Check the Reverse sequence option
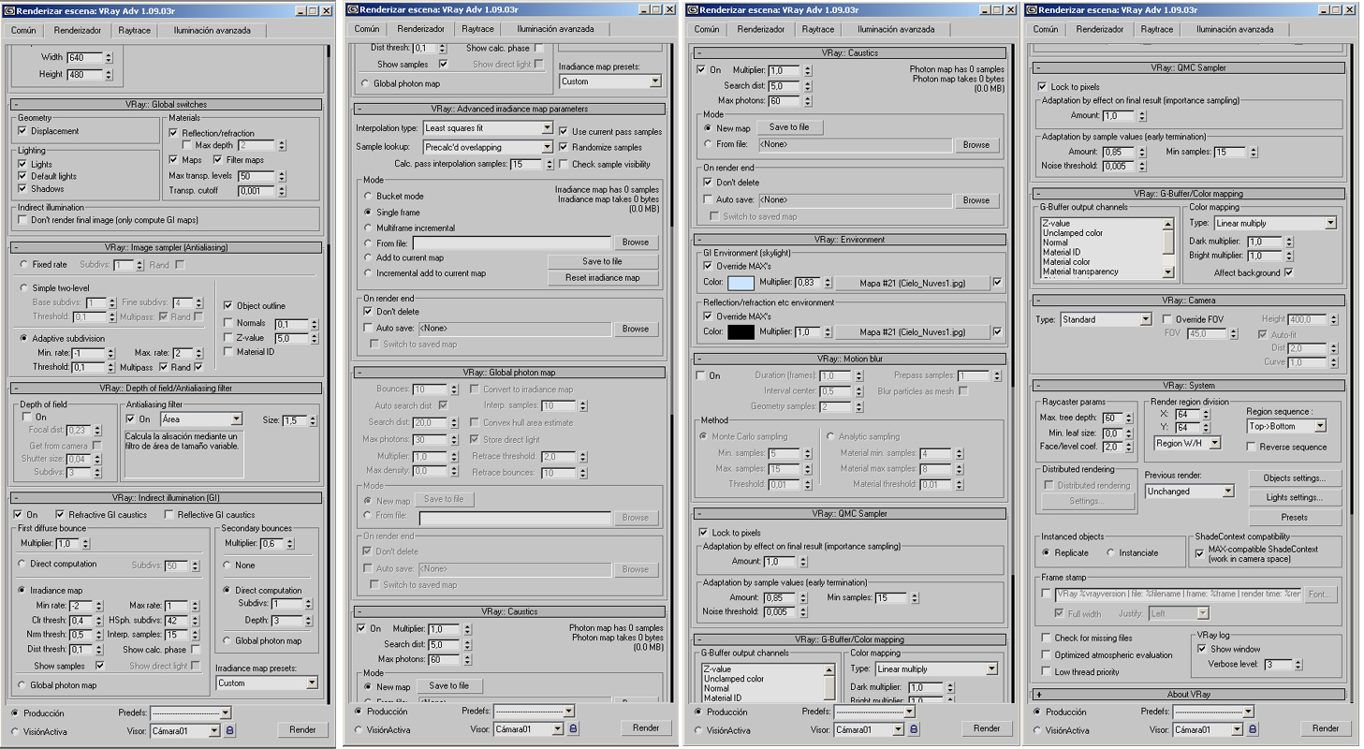Screen dimensions: 1364x749 click(1252, 447)
